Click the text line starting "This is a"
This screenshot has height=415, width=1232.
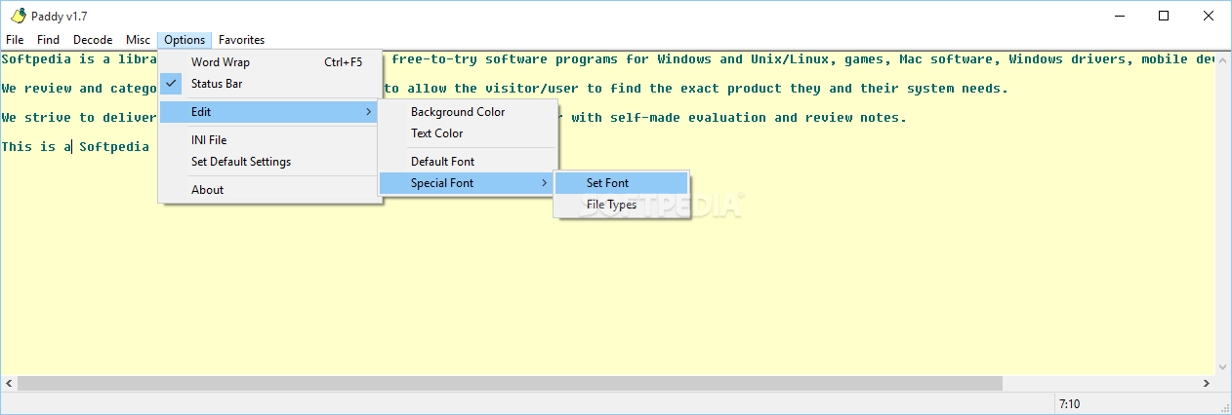(75, 147)
